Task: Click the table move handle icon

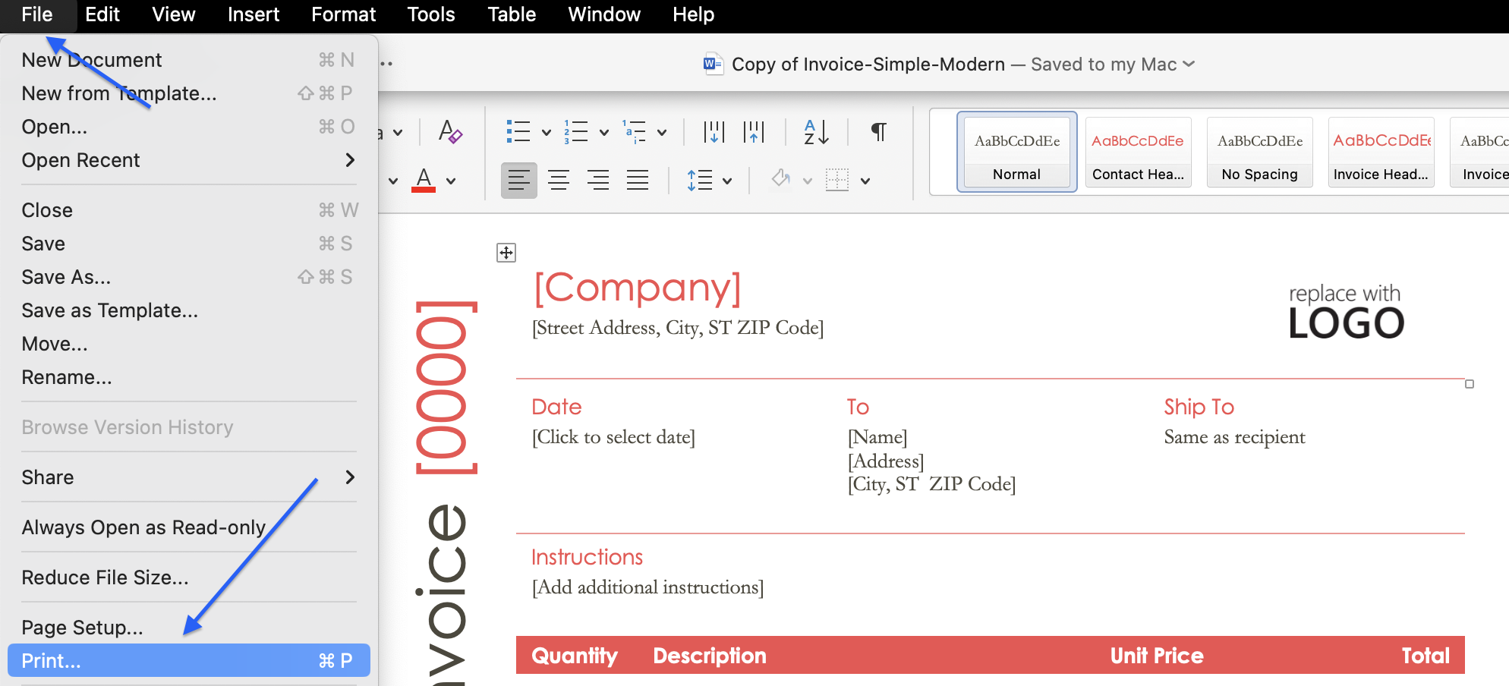Action: click(x=506, y=253)
